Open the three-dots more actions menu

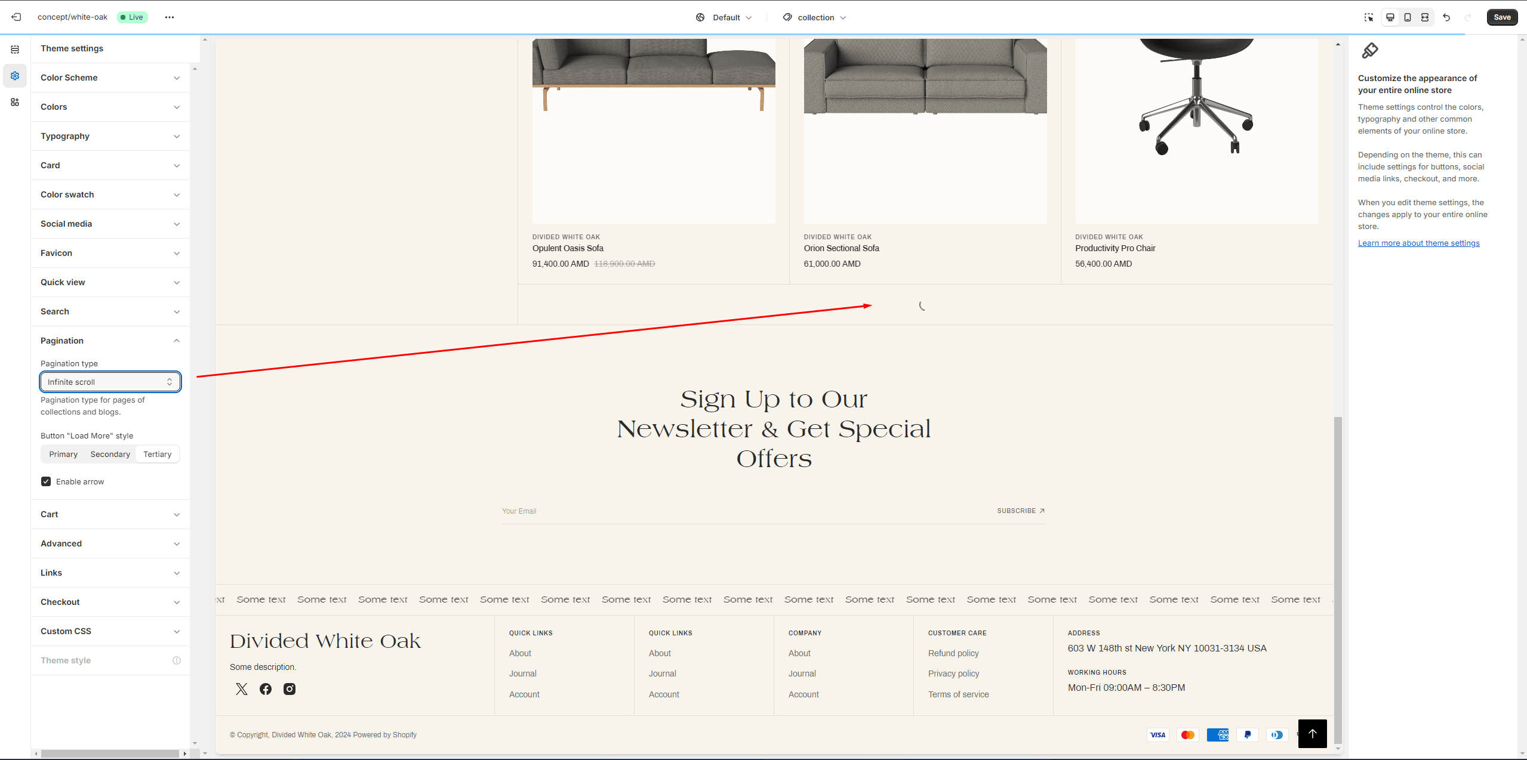170,17
